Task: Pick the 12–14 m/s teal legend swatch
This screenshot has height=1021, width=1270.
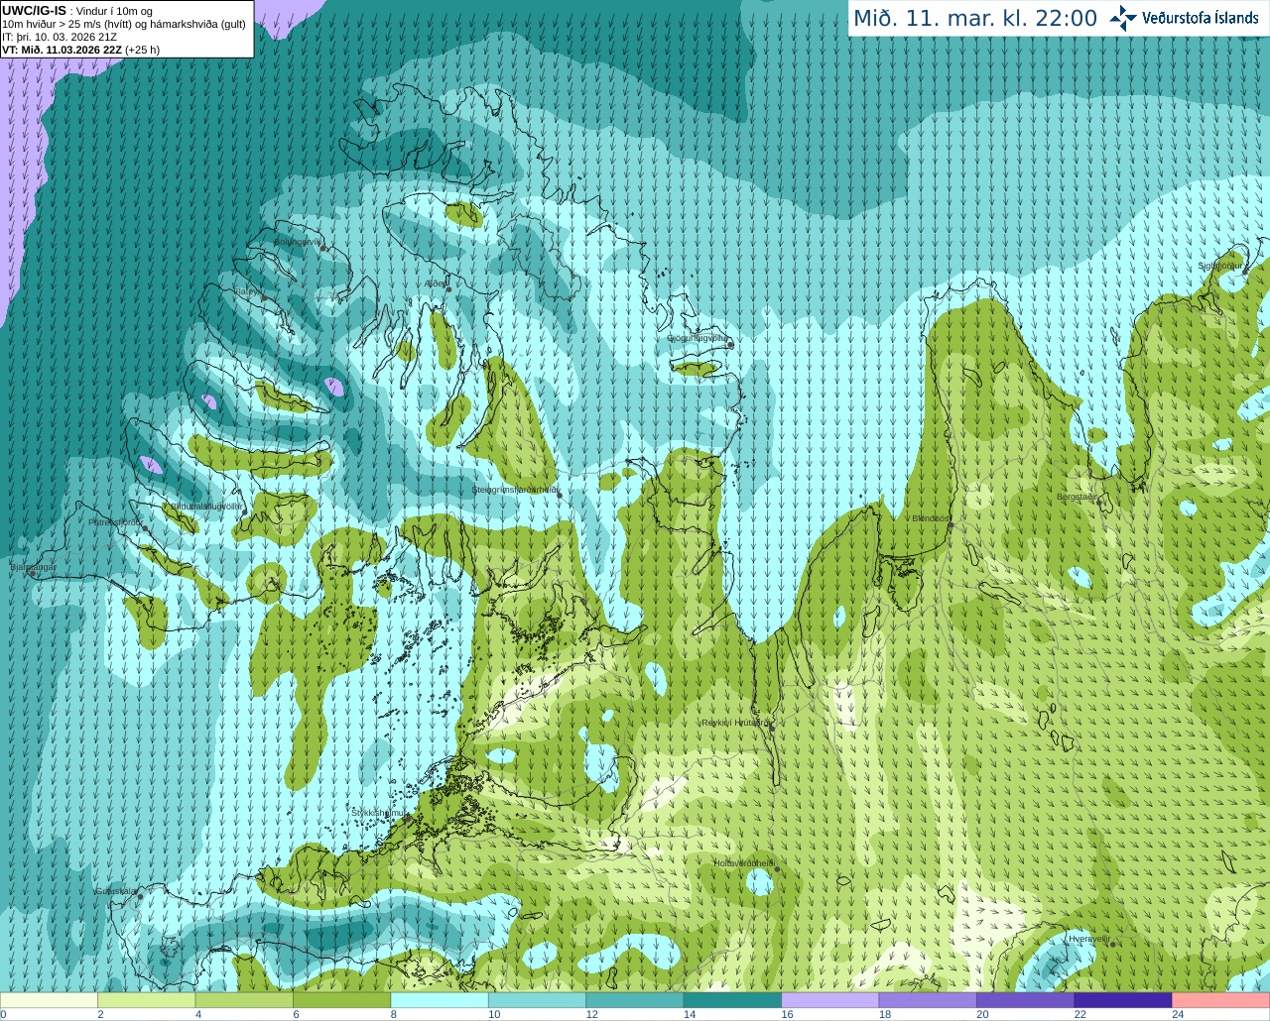Action: point(635,1000)
